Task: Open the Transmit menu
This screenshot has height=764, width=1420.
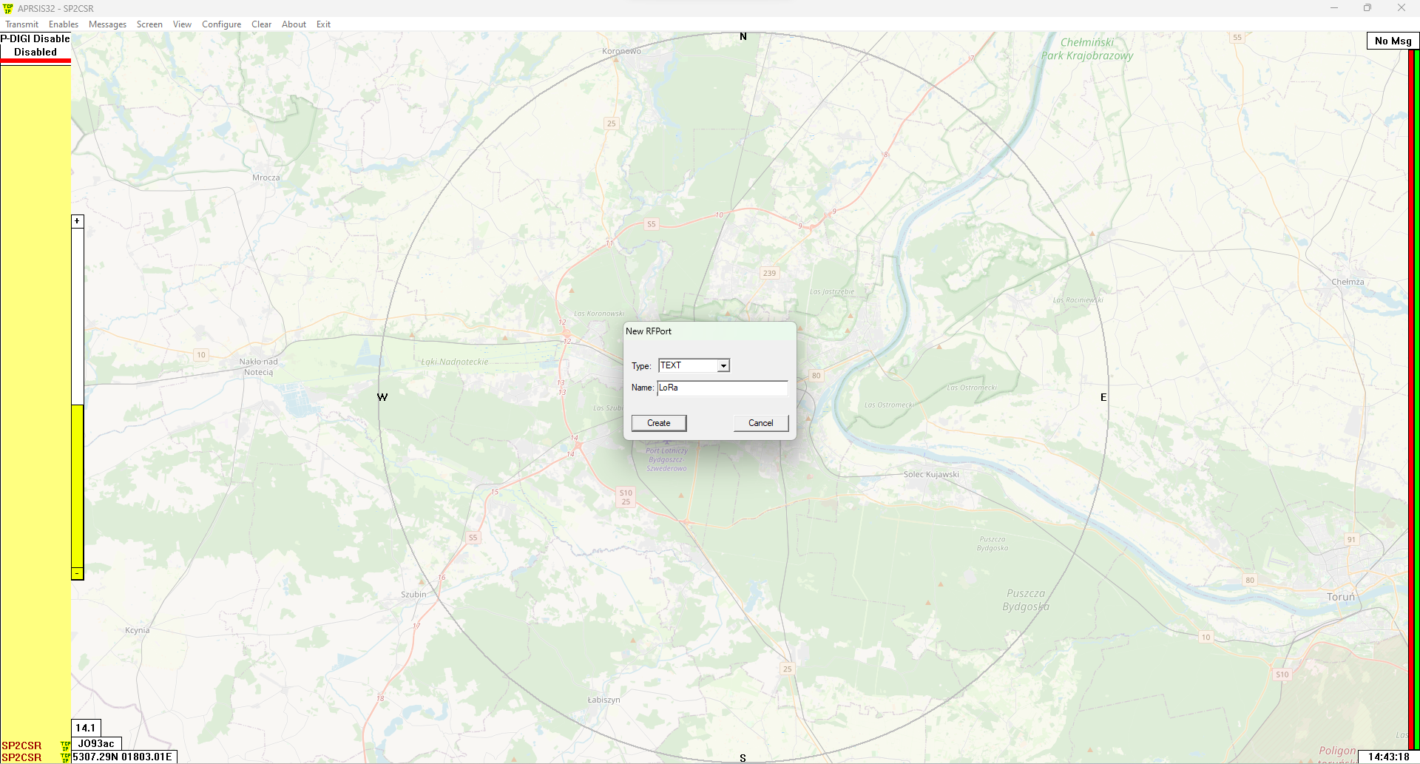Action: coord(22,24)
